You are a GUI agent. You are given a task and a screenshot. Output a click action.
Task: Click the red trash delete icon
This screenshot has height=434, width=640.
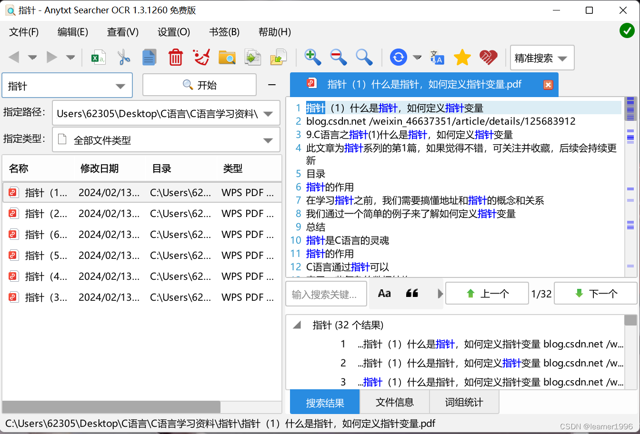176,58
